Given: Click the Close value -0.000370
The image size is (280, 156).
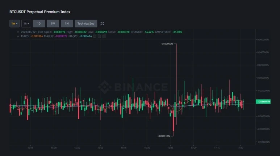Looking at the screenshot, I should point(123,32).
